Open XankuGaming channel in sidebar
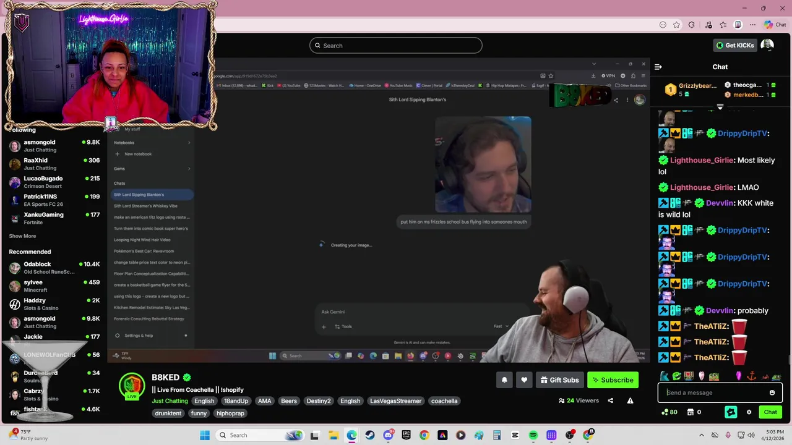Image resolution: width=792 pixels, height=445 pixels. click(54, 218)
